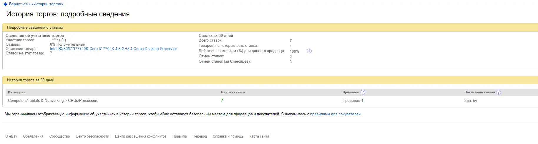Screen dimensions: 538x144
Task: Select Сведения об участнике торгов heading
Action: 35,36
